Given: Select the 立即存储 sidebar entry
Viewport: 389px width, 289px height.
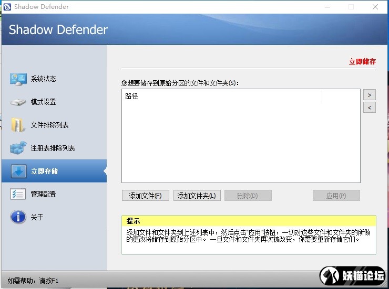Looking at the screenshot, I should (54, 171).
